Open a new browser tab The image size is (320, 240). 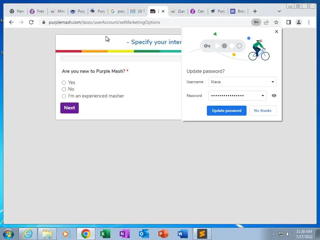pos(255,12)
